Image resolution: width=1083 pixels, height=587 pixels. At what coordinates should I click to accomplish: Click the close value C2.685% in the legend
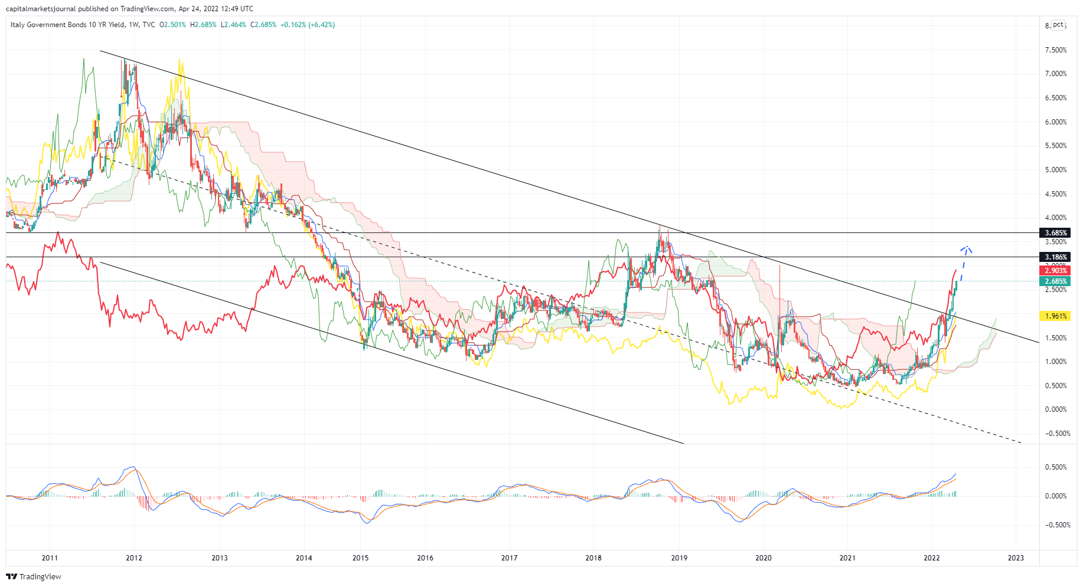263,25
